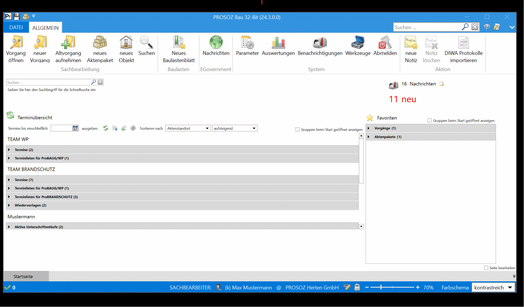Clear the ribbon search box with X
Image resolution: width=524 pixels, height=307 pixels.
point(475,27)
